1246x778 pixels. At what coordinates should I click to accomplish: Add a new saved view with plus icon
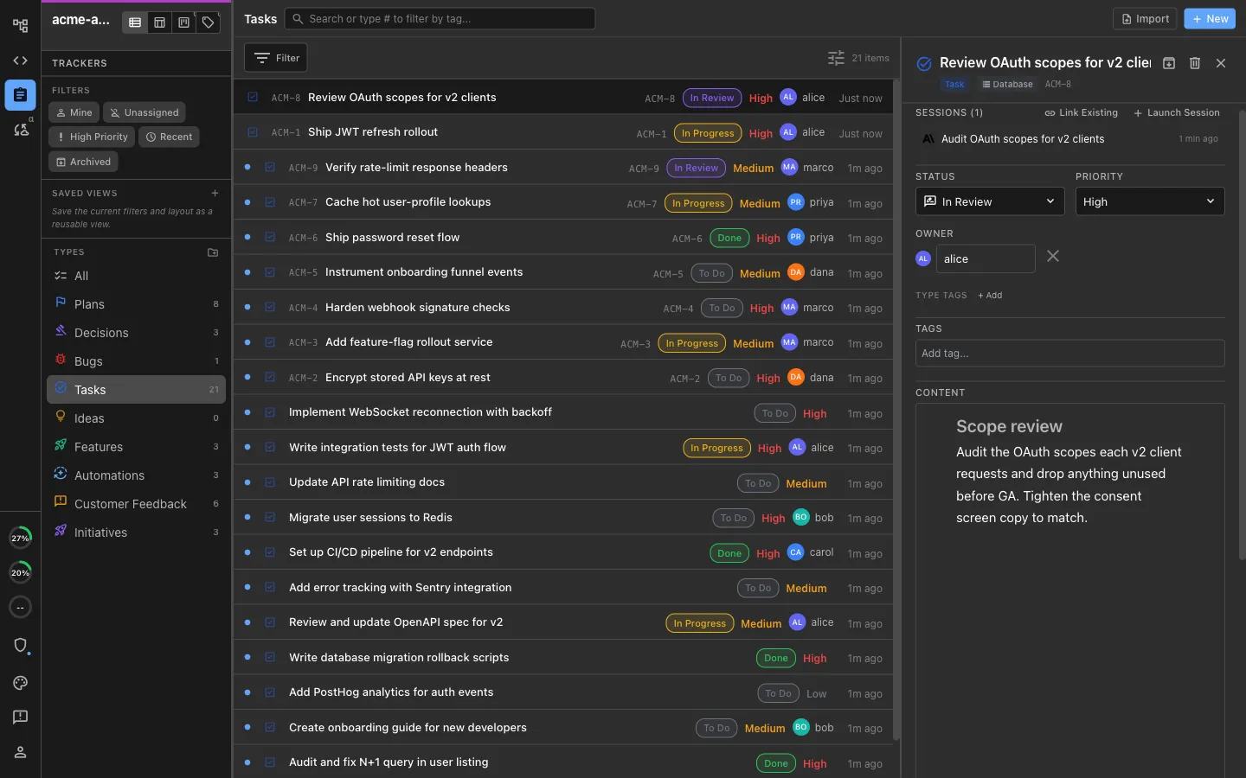click(x=215, y=193)
